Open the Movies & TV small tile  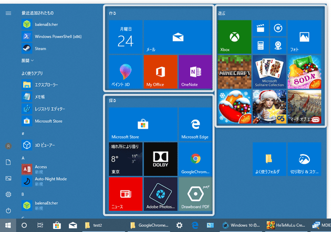pyautogui.click(x=261, y=28)
